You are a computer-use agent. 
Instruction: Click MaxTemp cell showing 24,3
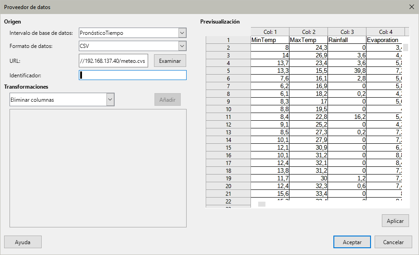coord(308,48)
